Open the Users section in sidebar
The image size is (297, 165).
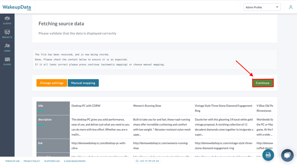coord(7,48)
